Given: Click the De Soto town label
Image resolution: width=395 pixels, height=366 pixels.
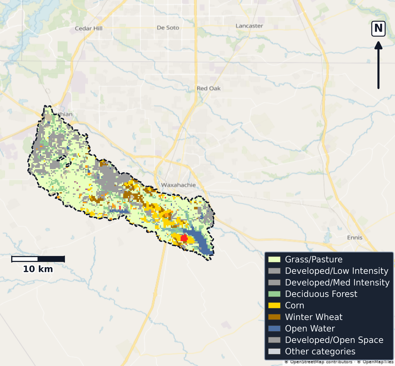Looking at the screenshot, I should 168,28.
